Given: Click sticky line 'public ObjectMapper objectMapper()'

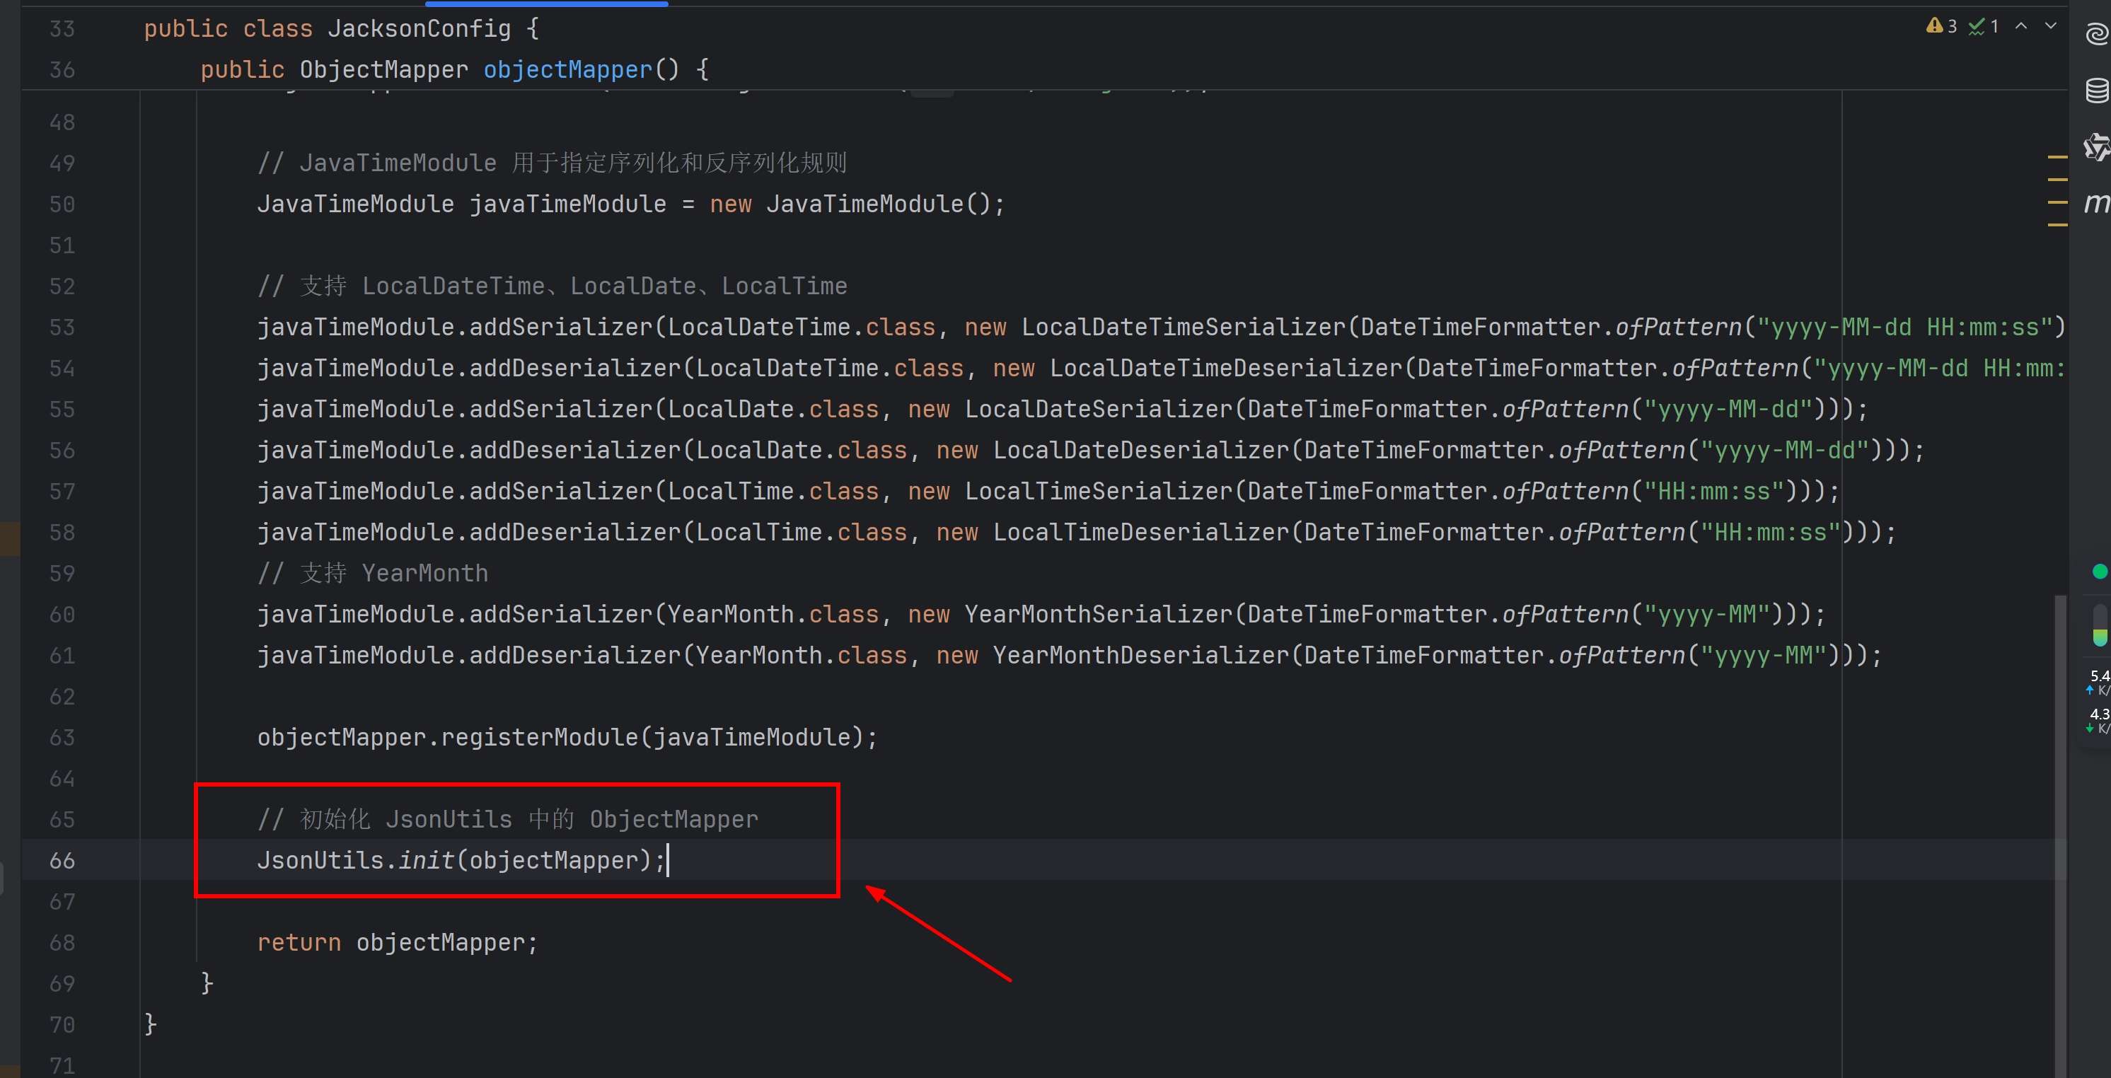Looking at the screenshot, I should 454,69.
